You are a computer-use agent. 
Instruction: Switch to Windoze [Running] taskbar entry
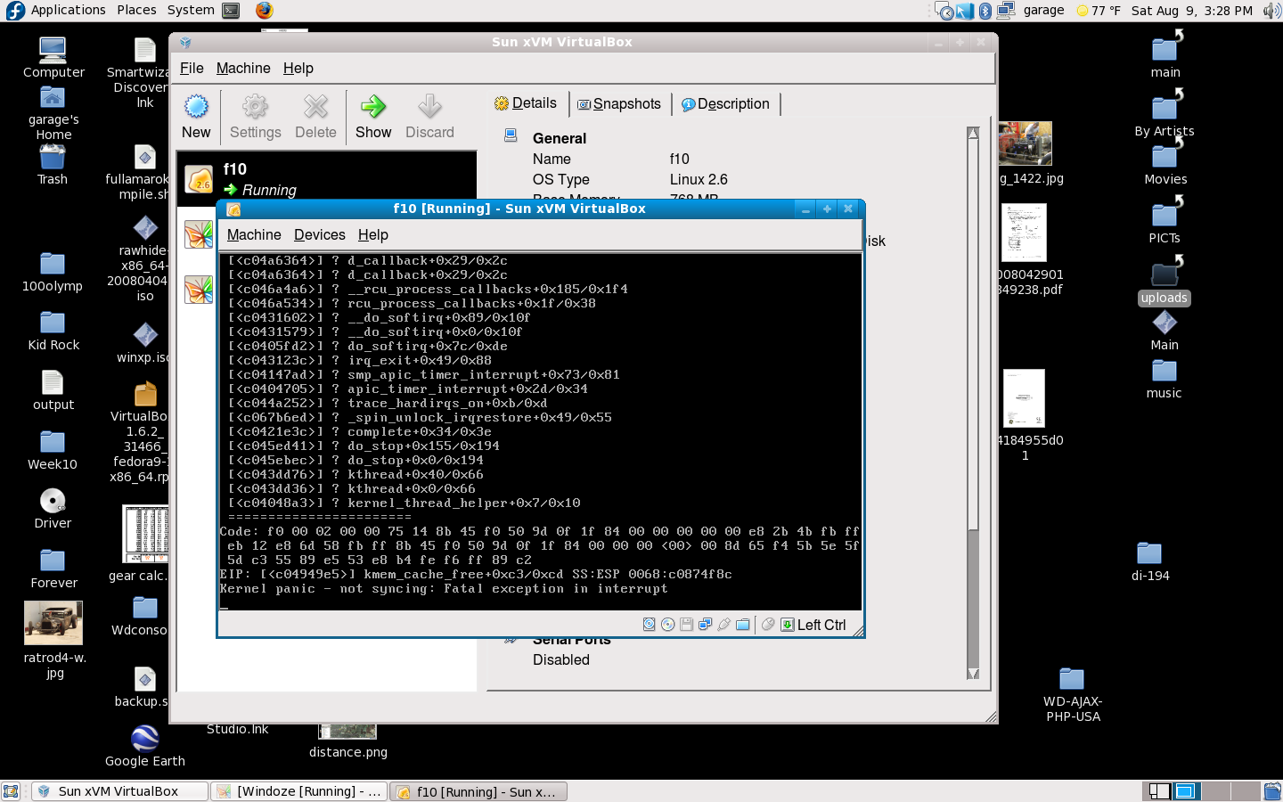[298, 791]
